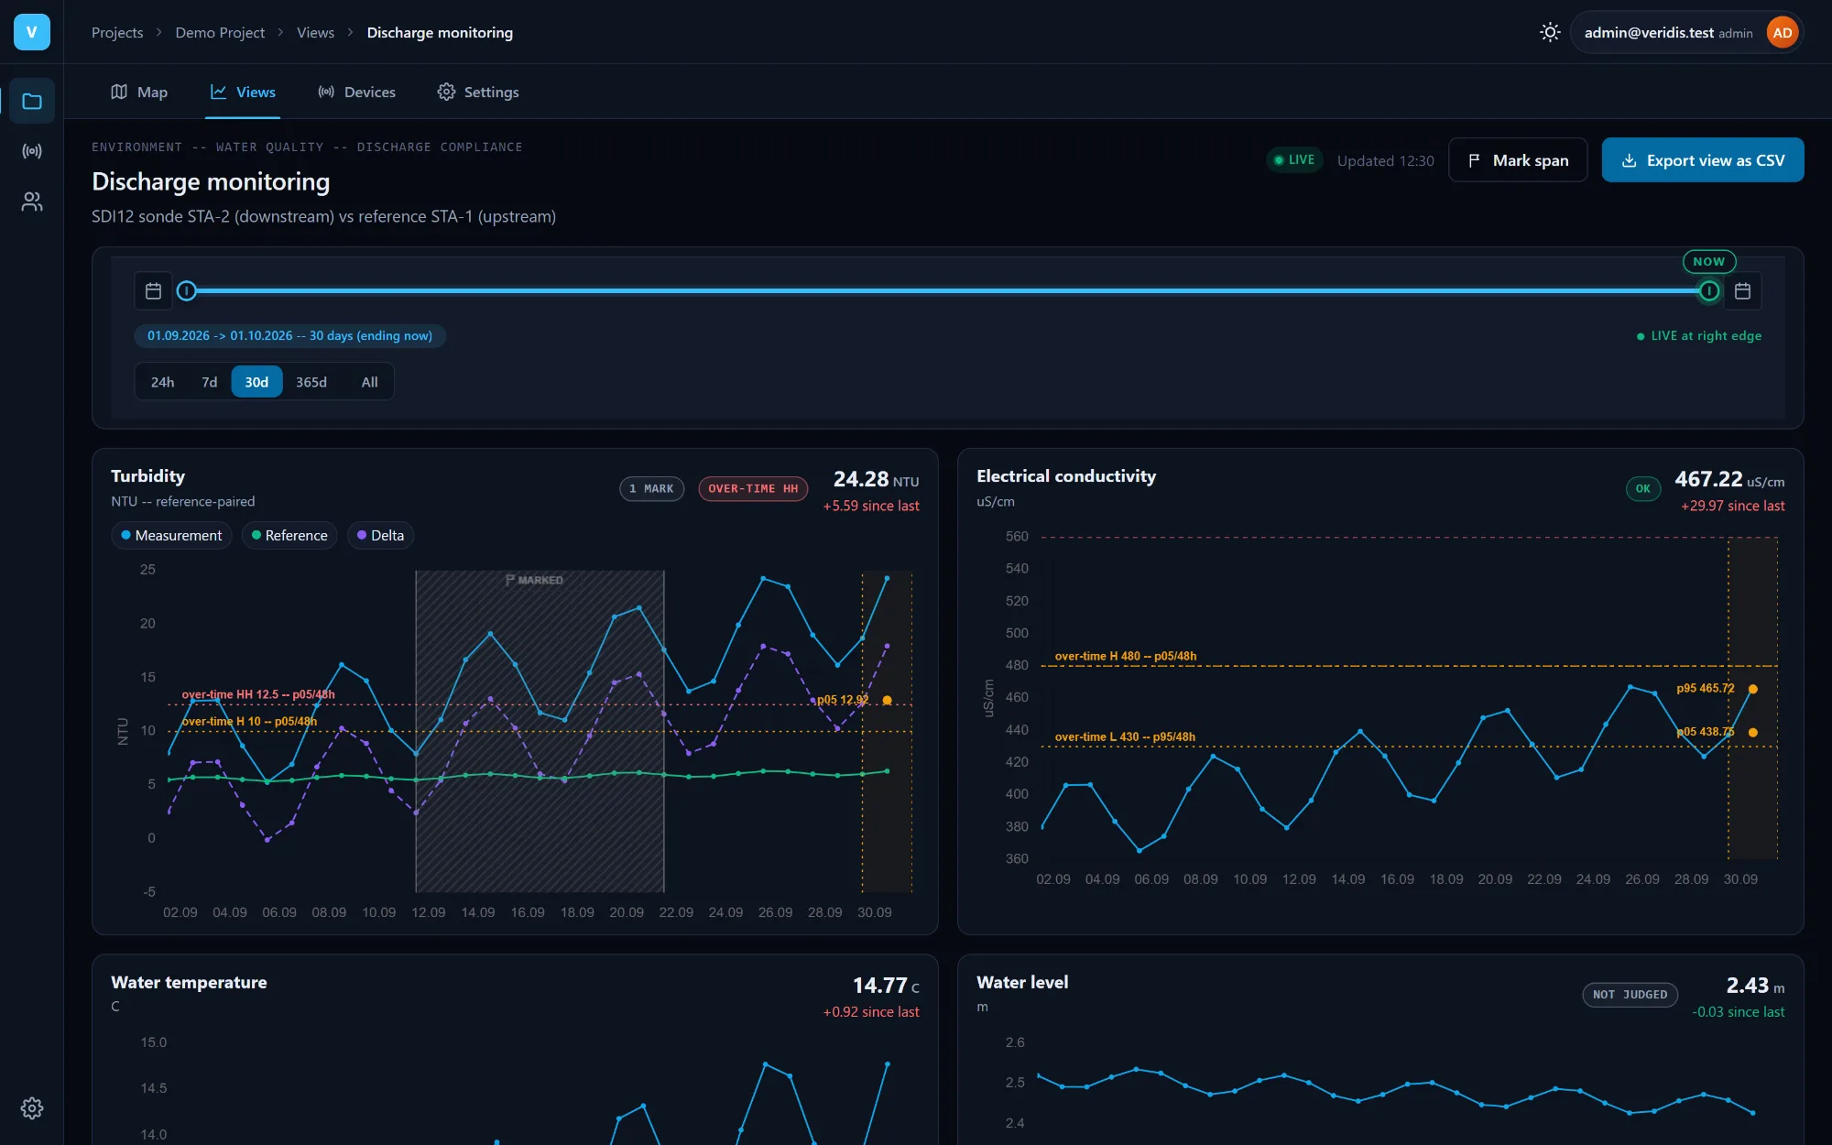Go to Demo Project breadcrumb
The image size is (1832, 1145).
[x=220, y=33]
